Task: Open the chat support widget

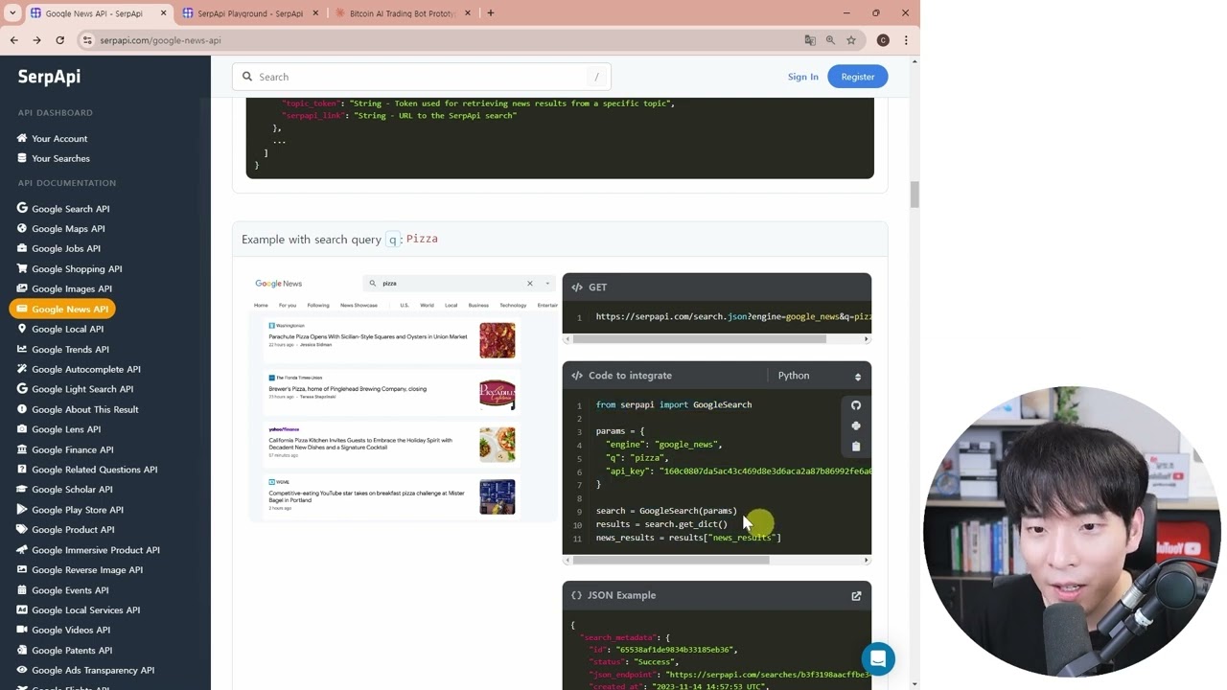Action: [x=878, y=659]
